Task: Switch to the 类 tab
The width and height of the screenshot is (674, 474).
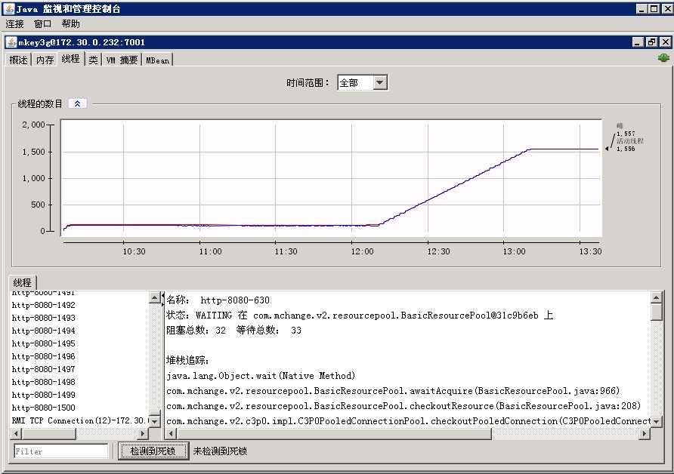Action: [x=93, y=60]
